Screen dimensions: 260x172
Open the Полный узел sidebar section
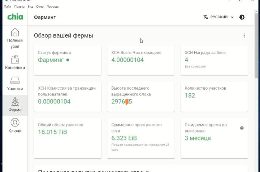(x=15, y=38)
